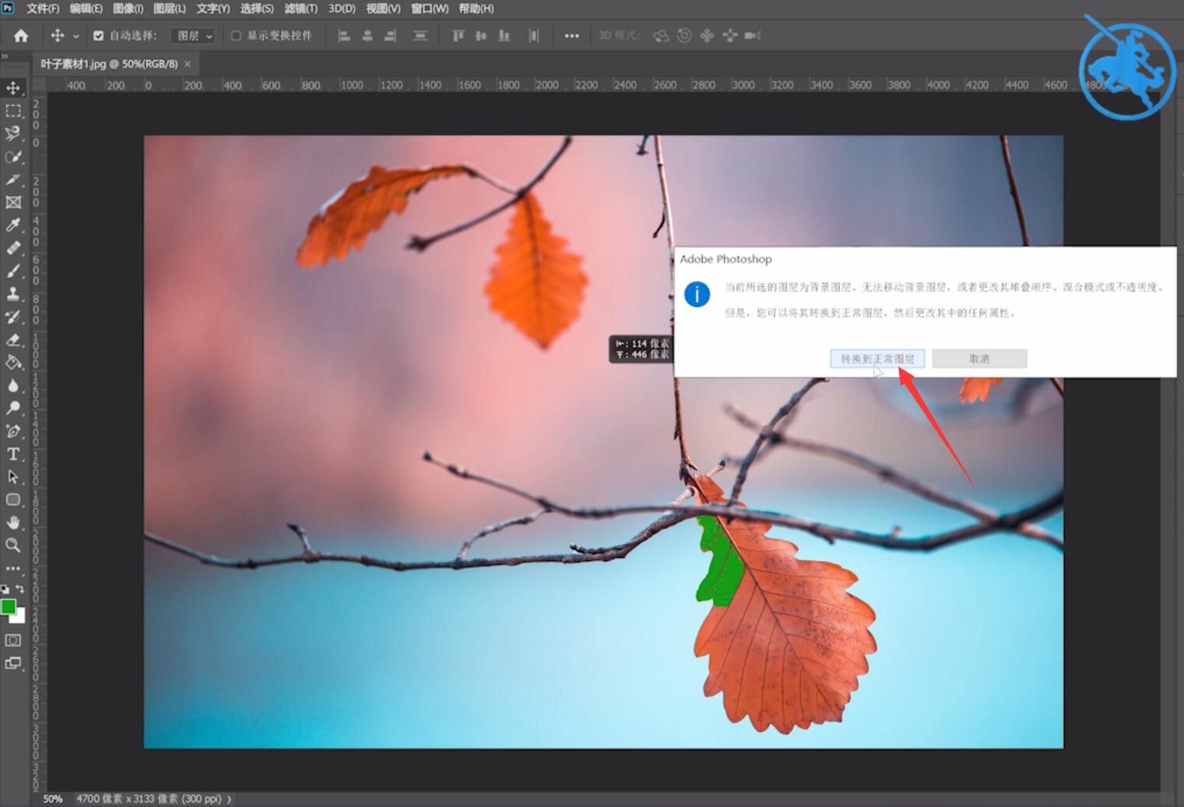
Task: Change screen mode via toolbox icon
Action: 13,663
